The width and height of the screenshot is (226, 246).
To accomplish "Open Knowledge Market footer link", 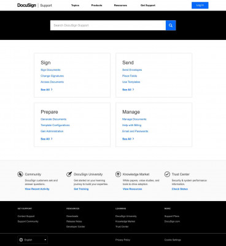I will pos(125,221).
